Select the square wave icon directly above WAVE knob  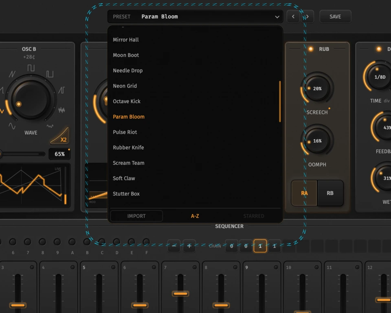click(x=31, y=68)
